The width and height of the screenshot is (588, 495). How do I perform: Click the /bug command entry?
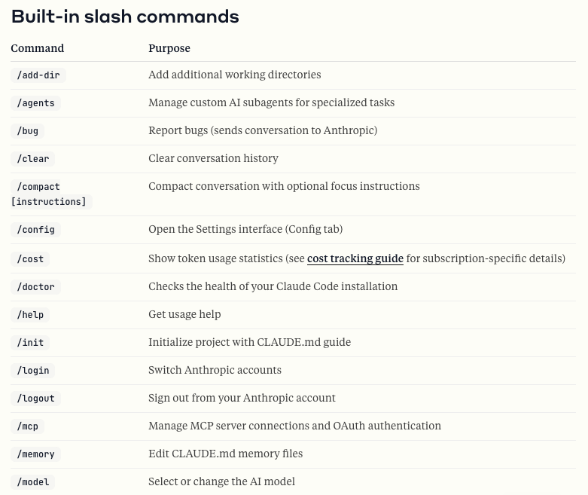coord(27,131)
